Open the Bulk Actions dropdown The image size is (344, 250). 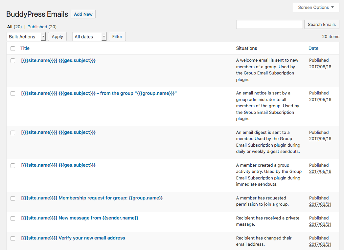tap(26, 37)
